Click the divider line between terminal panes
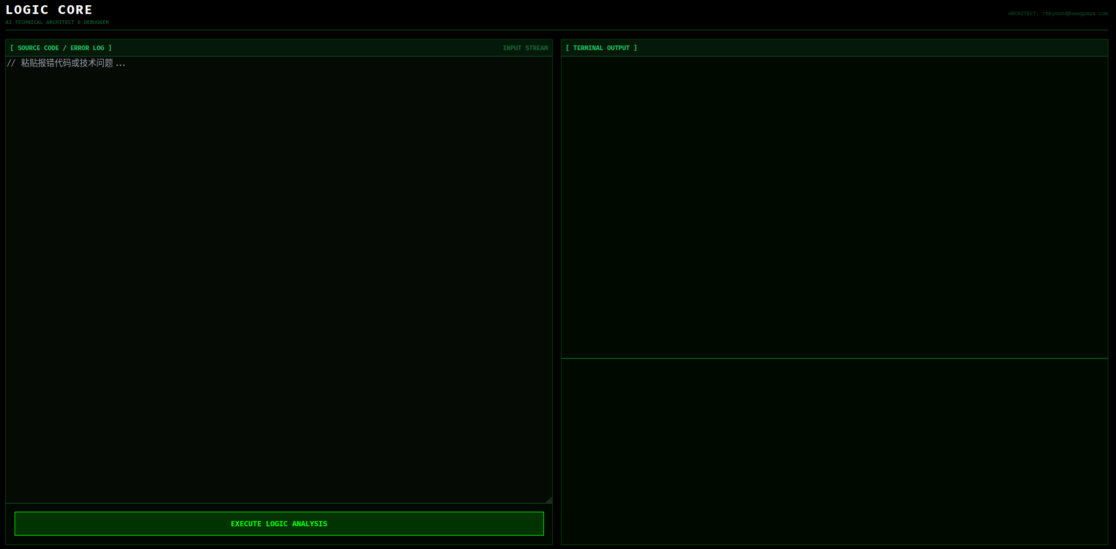 click(834, 358)
